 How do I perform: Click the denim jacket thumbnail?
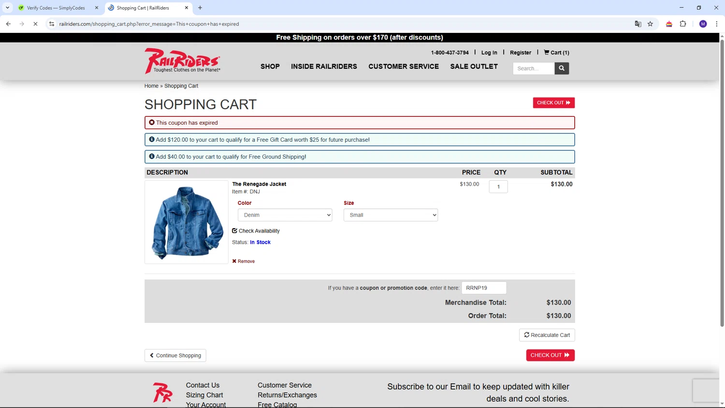pos(187,222)
